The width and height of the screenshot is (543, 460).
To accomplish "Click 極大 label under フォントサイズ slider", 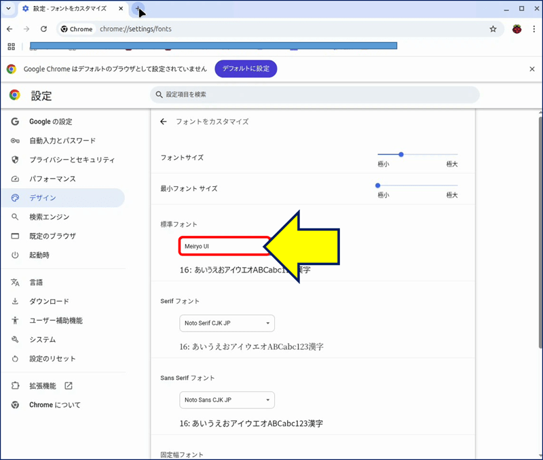I will 452,164.
